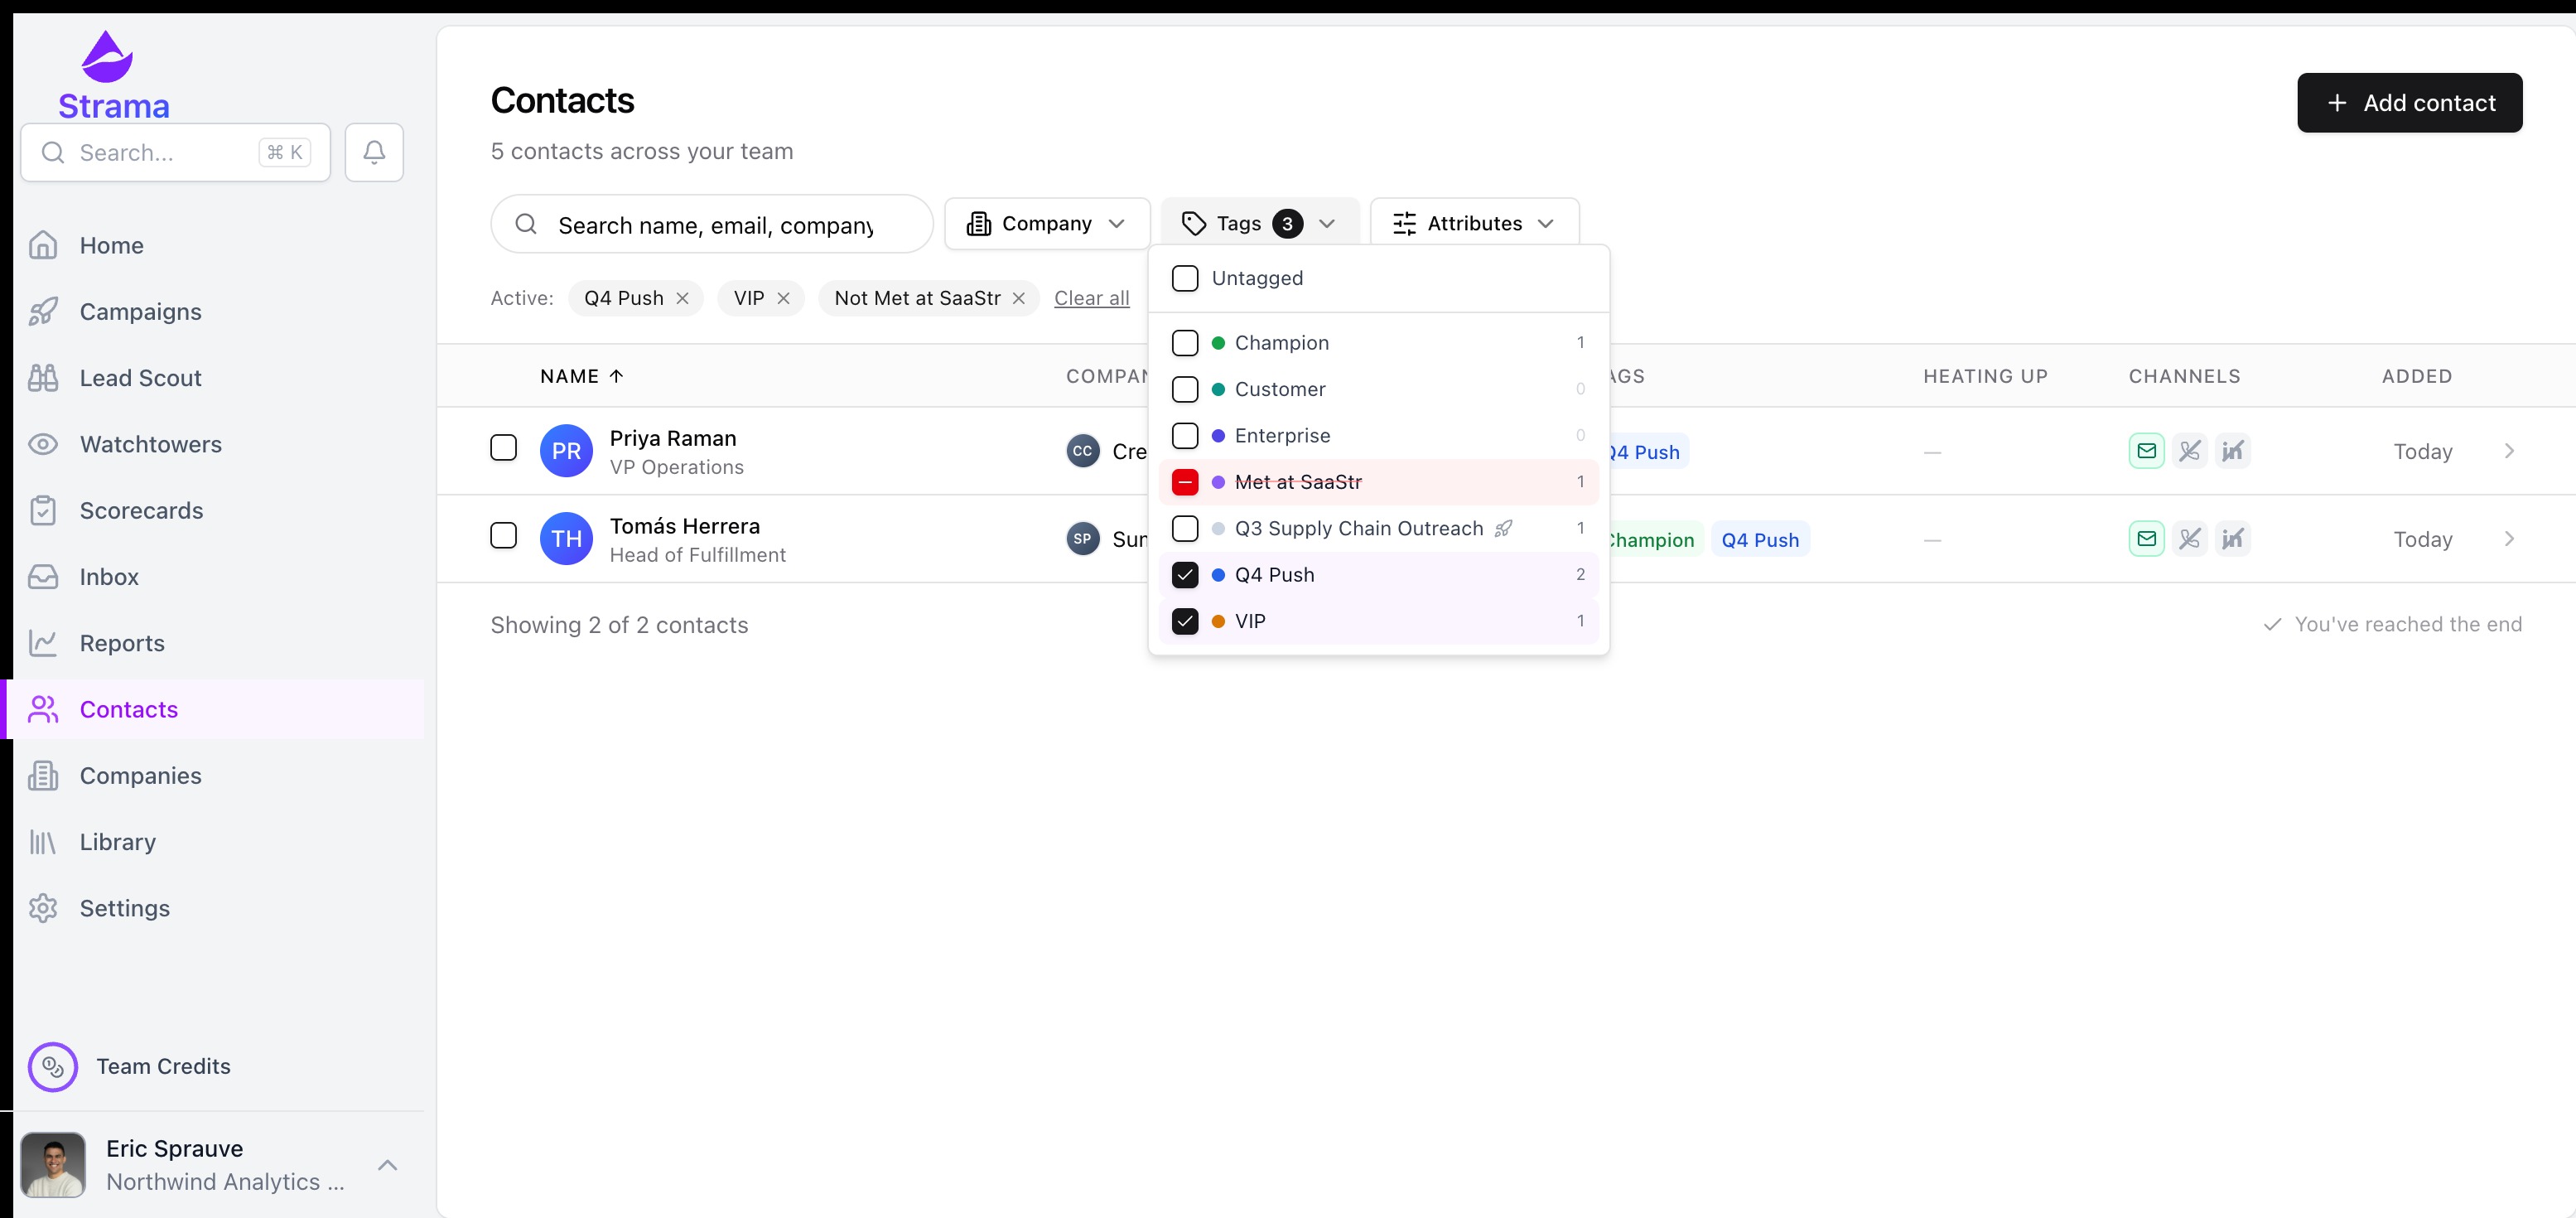
Task: Remove the VIP active filter chip
Action: click(783, 298)
